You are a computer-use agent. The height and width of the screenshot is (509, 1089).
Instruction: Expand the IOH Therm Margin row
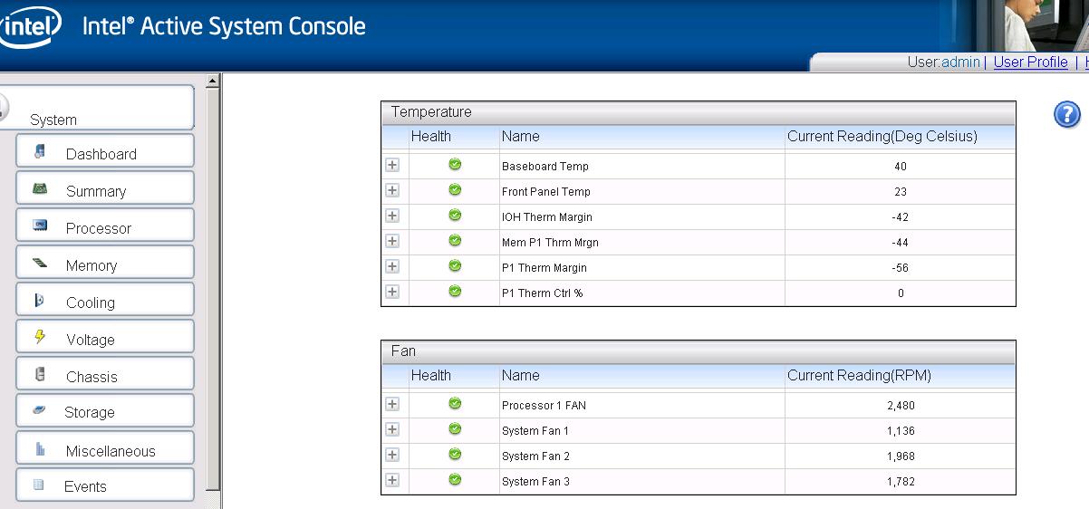point(392,216)
